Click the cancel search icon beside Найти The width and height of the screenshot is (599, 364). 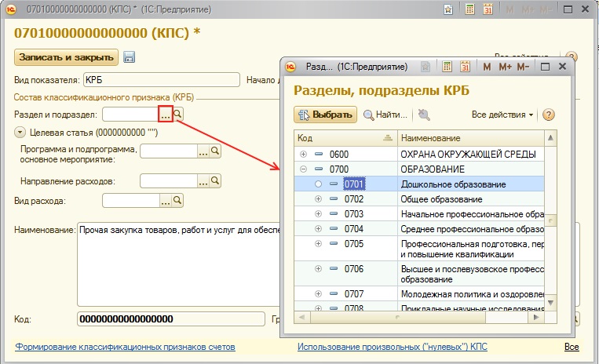coord(424,115)
